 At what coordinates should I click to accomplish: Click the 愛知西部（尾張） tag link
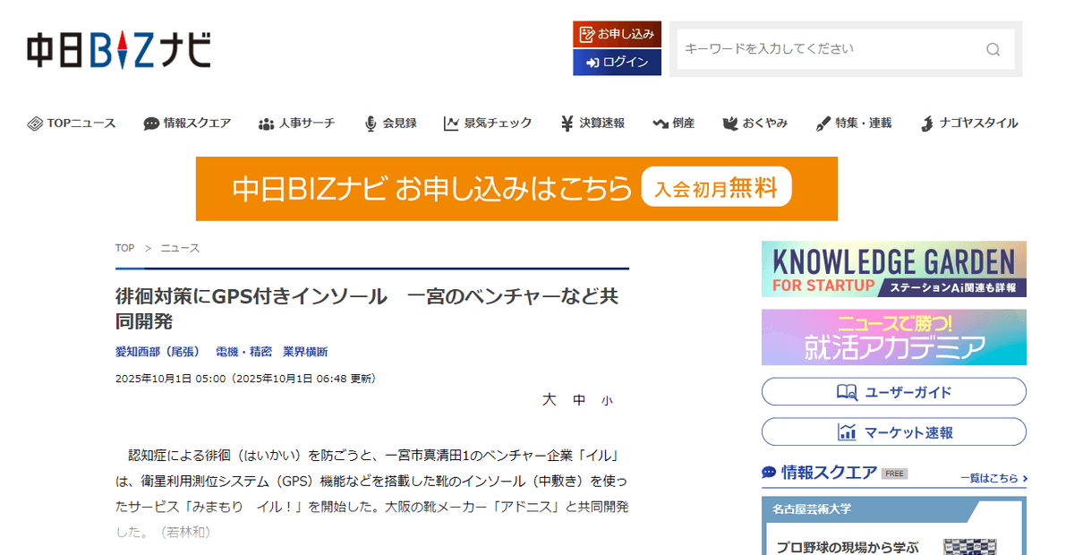coord(158,352)
